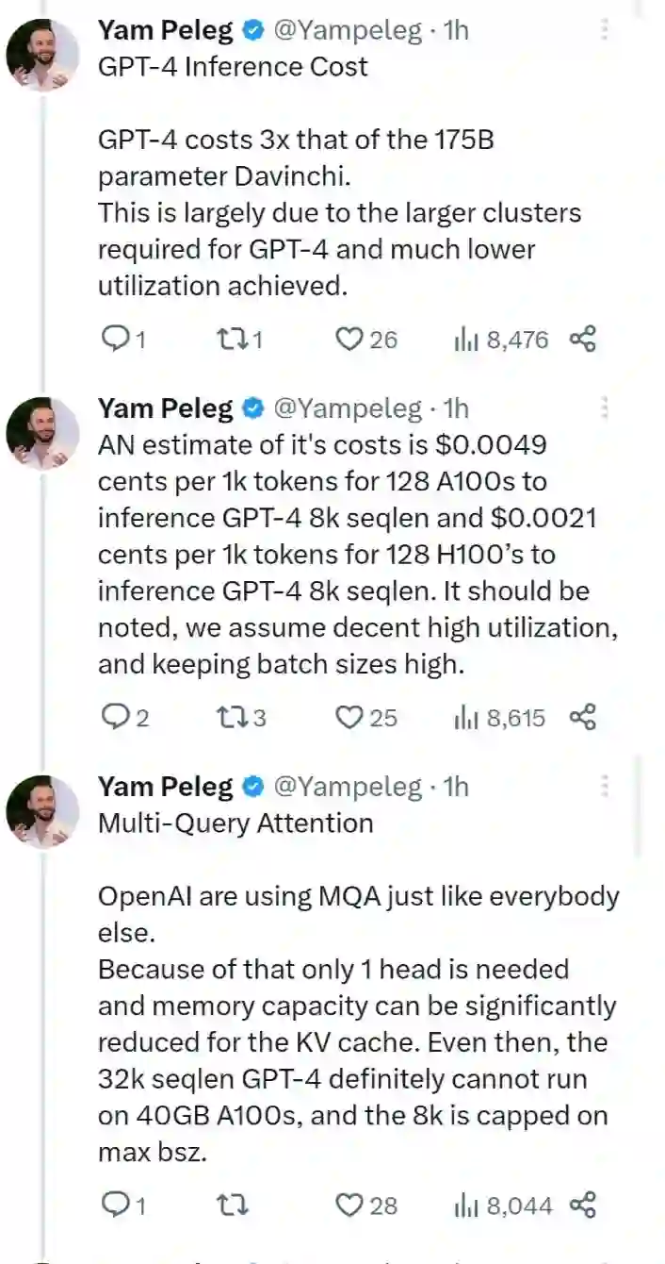665x1264 pixels.
Task: Retweet the tweet with 3 retweets
Action: [x=231, y=718]
